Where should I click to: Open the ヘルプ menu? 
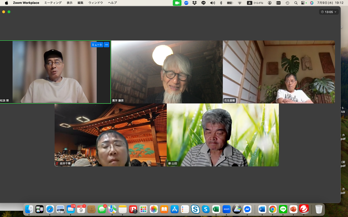pos(112,3)
